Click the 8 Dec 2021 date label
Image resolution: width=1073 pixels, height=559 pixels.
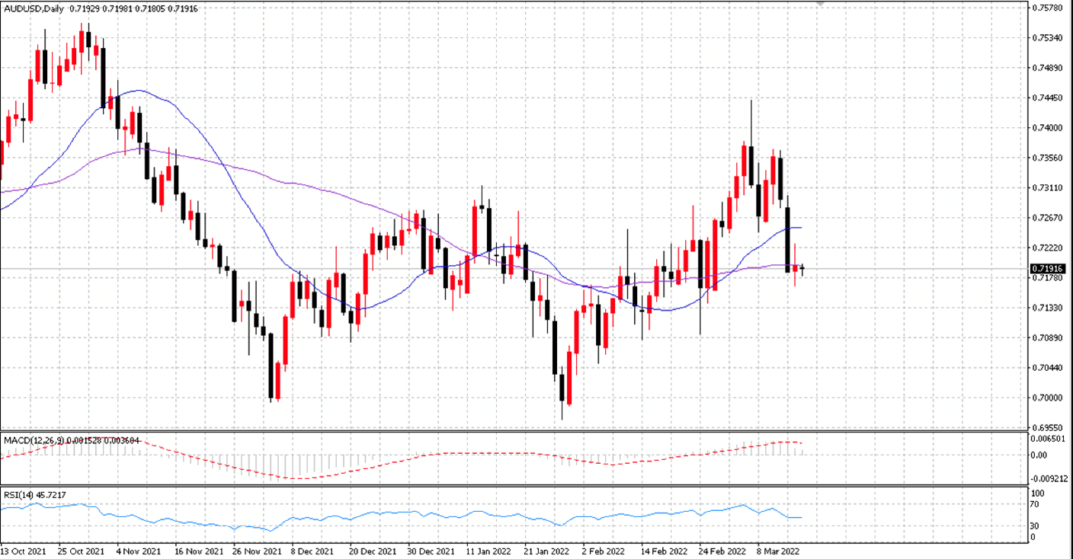[x=314, y=550]
